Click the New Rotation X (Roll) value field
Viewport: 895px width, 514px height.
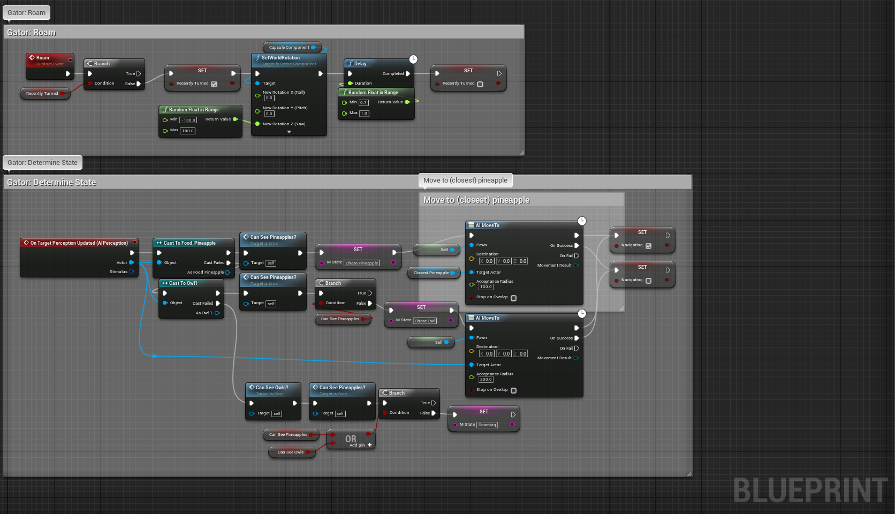[x=269, y=98]
